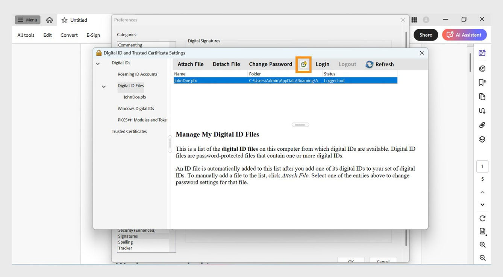Collapse the Digital IDs tree branch
Image resolution: width=503 pixels, height=277 pixels.
tap(97, 63)
